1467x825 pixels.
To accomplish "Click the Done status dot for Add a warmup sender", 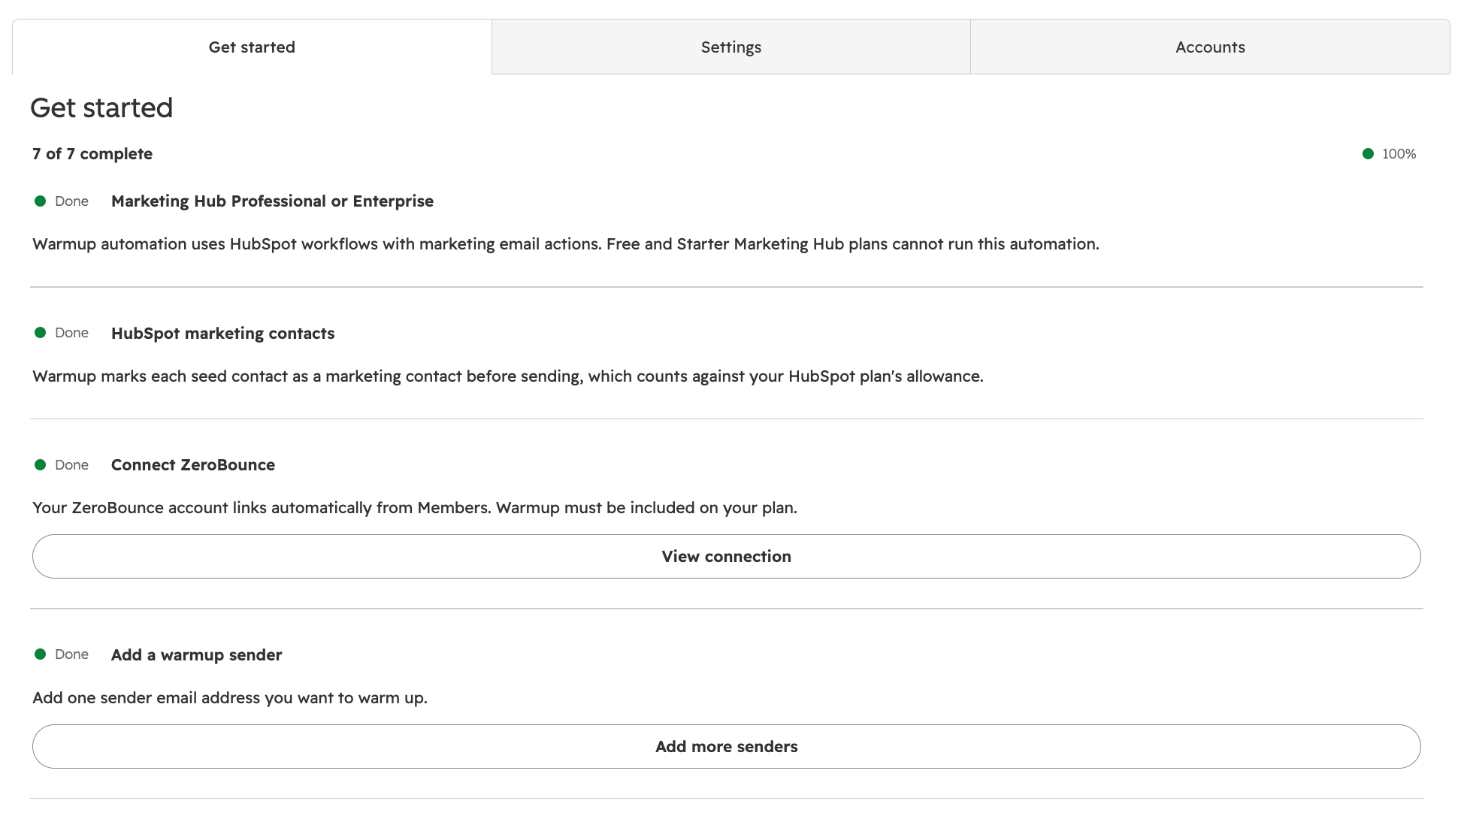I will 41,654.
